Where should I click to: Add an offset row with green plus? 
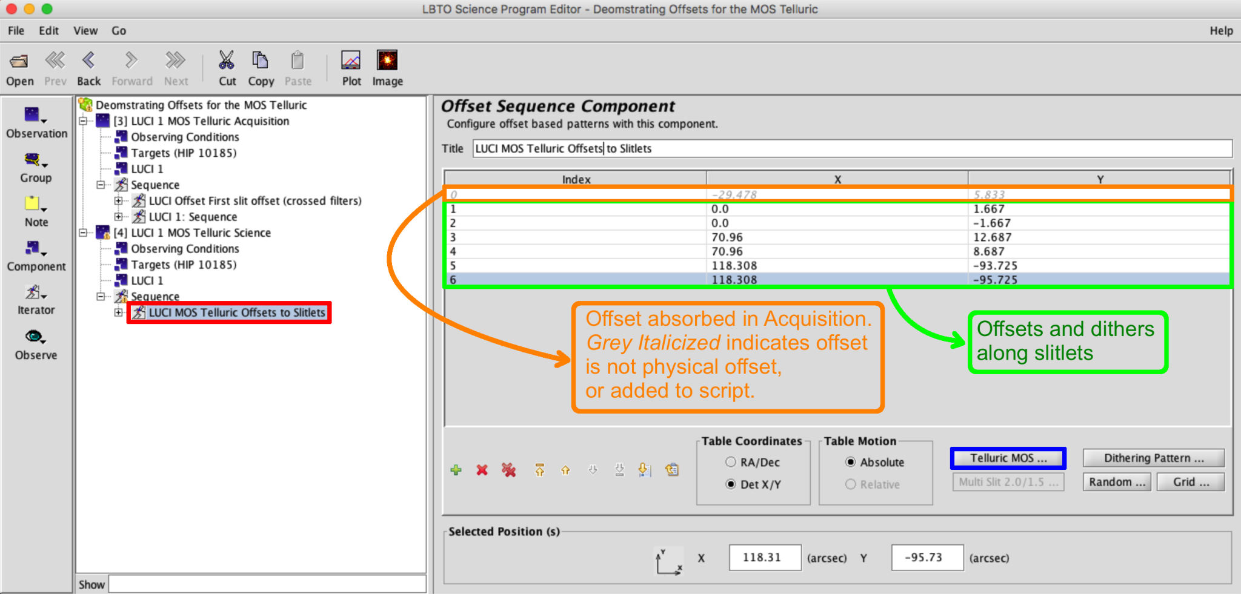point(456,470)
